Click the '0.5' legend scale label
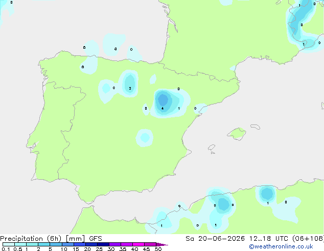The height and width of the screenshot is (251, 324). (x=18, y=249)
